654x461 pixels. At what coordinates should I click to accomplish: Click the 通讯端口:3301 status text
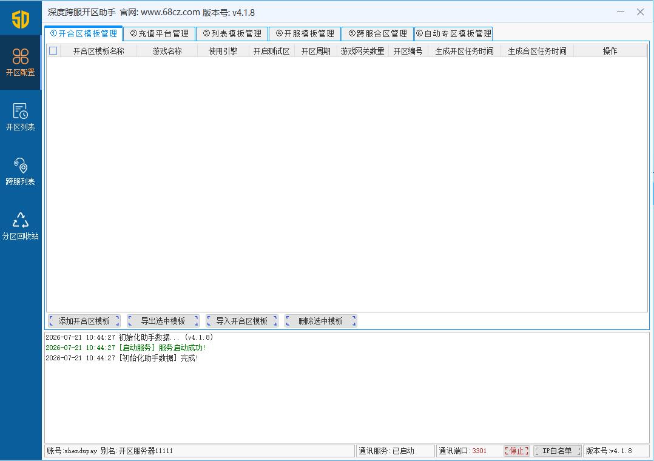pos(462,451)
